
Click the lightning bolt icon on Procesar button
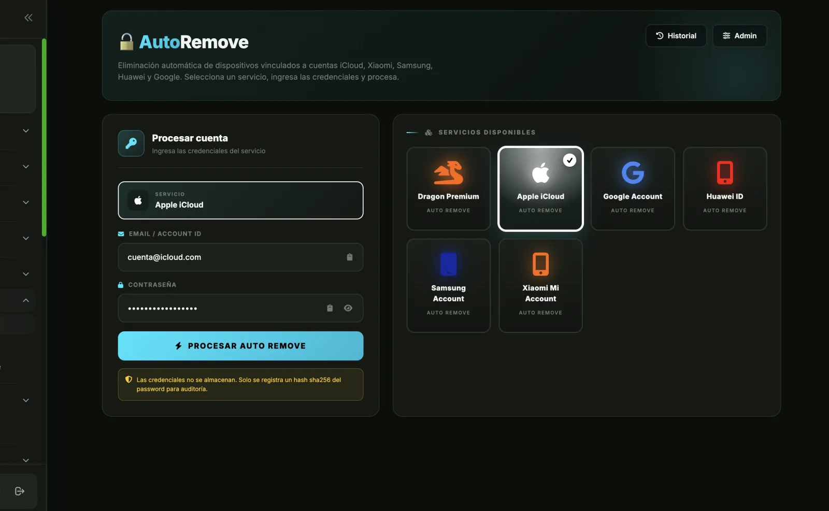point(178,346)
